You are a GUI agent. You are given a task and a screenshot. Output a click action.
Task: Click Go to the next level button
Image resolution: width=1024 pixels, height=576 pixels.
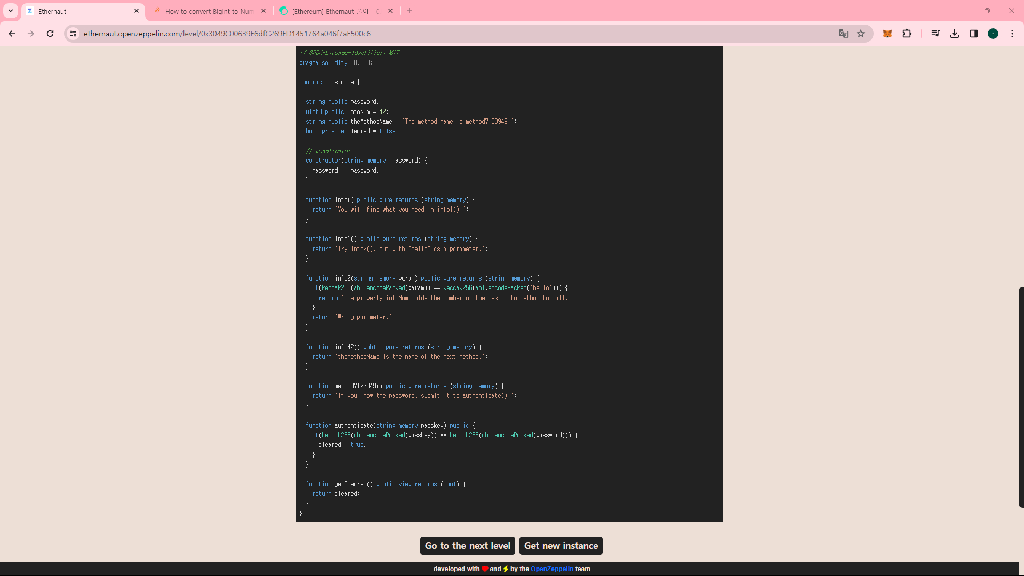click(468, 546)
